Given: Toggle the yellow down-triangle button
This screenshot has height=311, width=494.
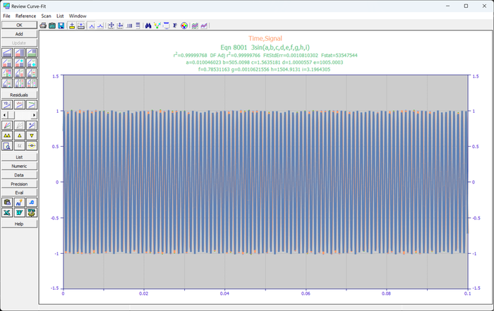Looking at the screenshot, I should tap(32, 135).
